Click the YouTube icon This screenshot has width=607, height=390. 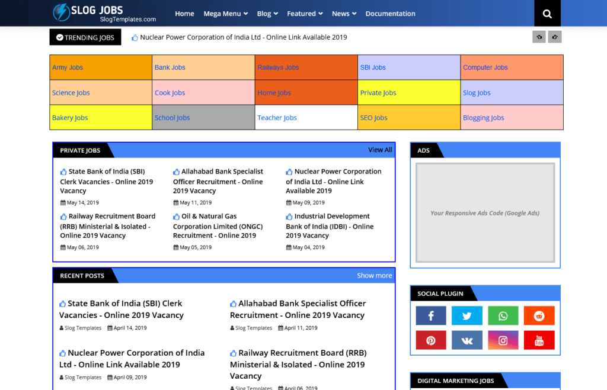(x=539, y=340)
